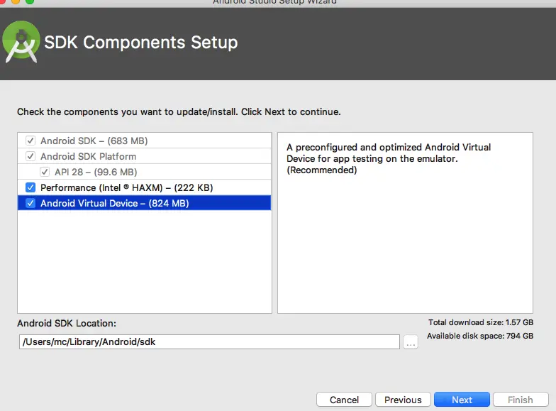Select the Android SDK – (683 MB) row

pos(145,141)
